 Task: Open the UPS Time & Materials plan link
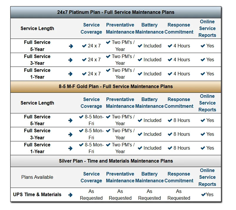(37, 194)
